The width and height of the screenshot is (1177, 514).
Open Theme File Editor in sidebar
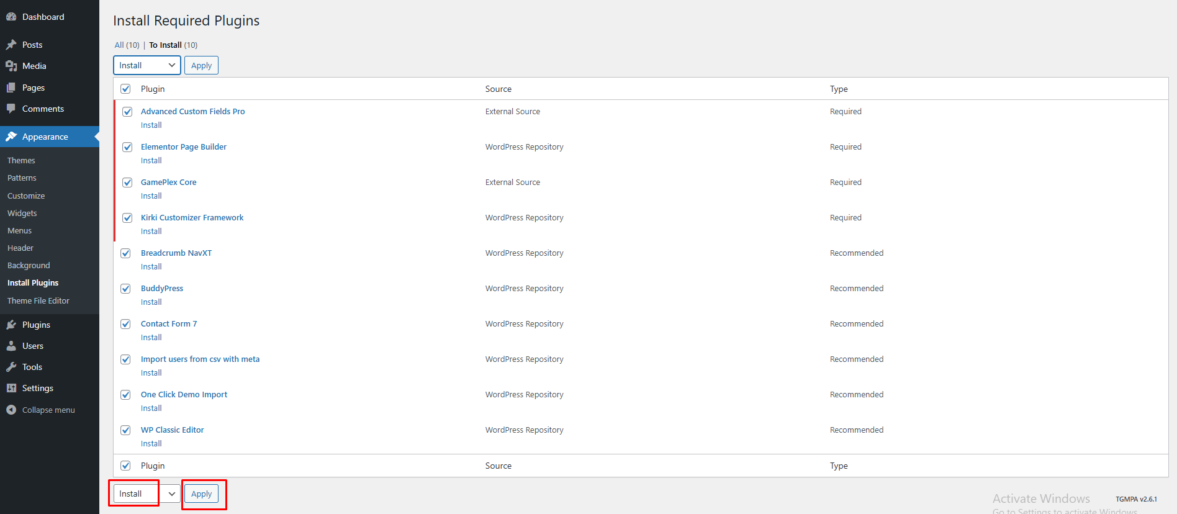pyautogui.click(x=38, y=300)
